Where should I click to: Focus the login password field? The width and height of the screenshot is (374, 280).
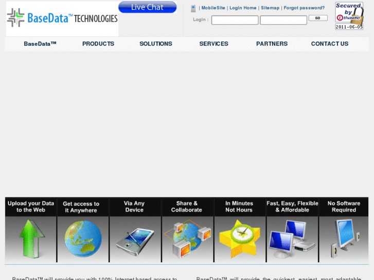coord(283,20)
